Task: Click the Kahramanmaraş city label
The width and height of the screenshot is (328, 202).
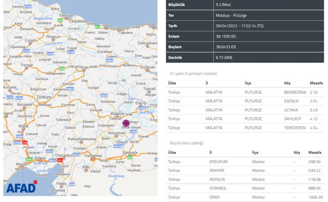Action: [82, 139]
